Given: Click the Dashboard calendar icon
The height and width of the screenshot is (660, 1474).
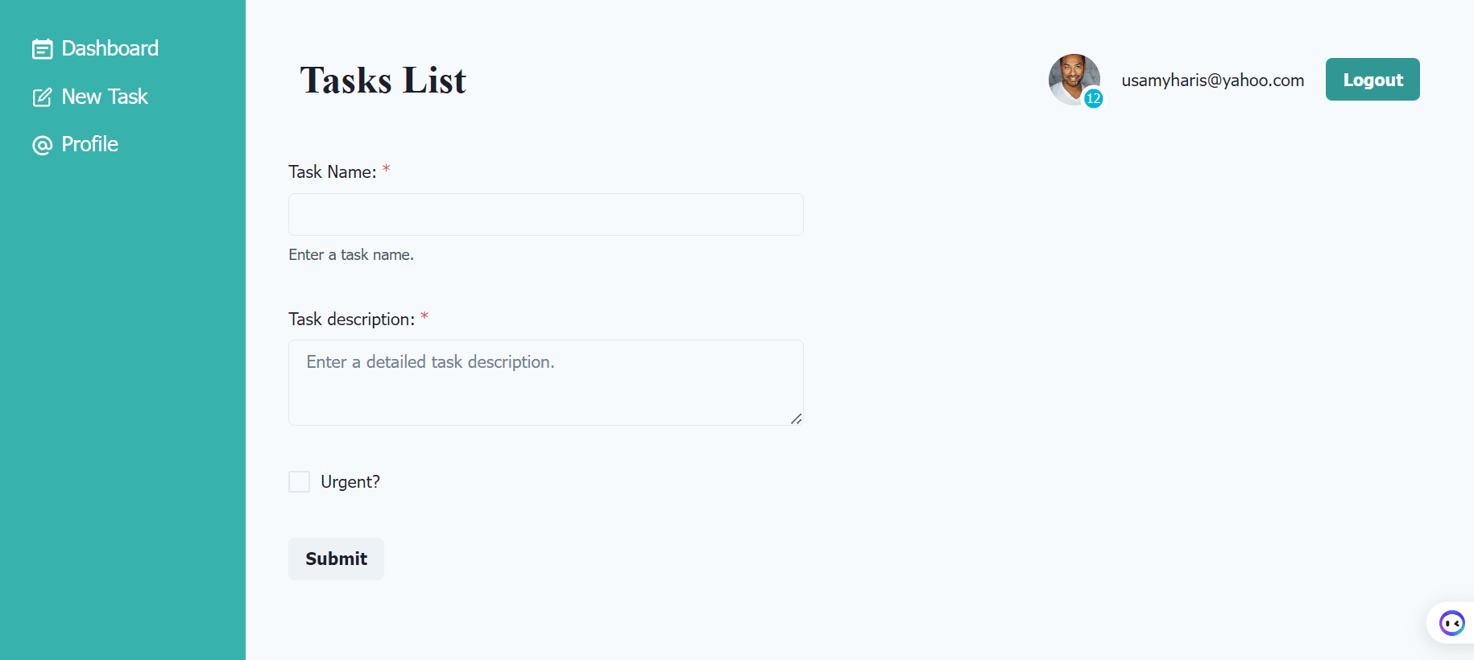Looking at the screenshot, I should [x=42, y=49].
